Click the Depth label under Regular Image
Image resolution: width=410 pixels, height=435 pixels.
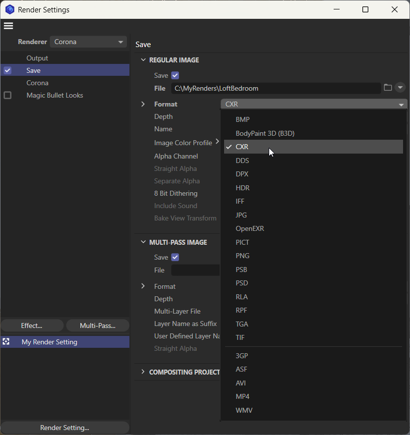(163, 116)
